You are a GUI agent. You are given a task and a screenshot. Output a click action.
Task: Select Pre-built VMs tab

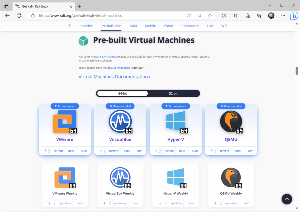click(x=111, y=26)
